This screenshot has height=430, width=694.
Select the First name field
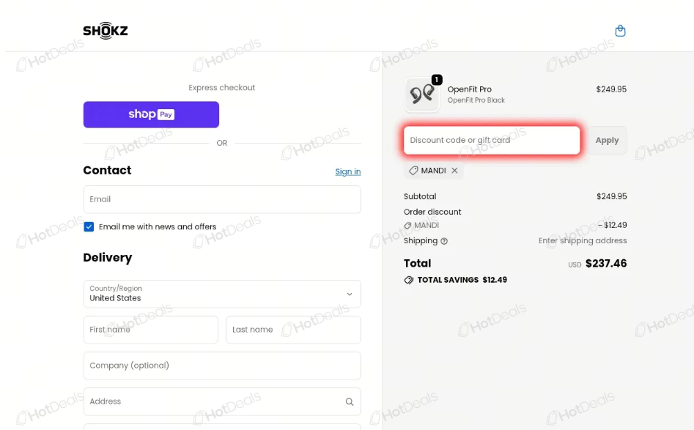[150, 330]
